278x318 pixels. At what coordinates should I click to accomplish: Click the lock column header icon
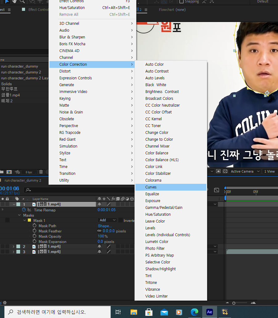(x=7, y=199)
